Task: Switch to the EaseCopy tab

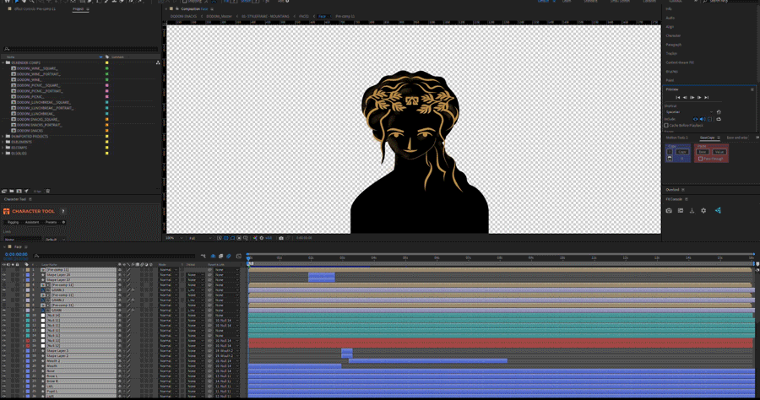Action: click(x=707, y=138)
